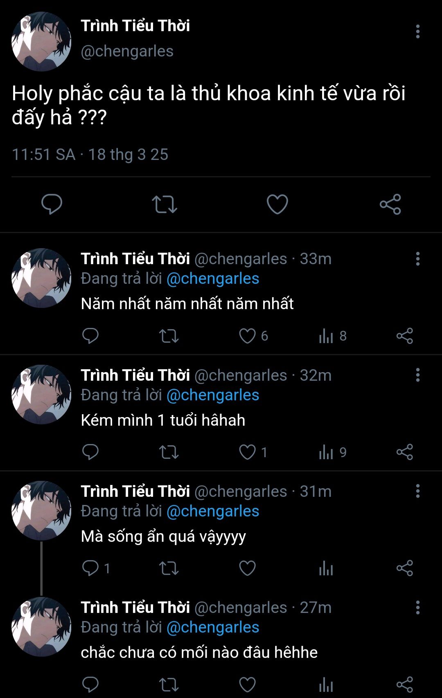The image size is (442, 698).
Task: Share the "chắc chưa có mối" reply
Action: pyautogui.click(x=404, y=685)
